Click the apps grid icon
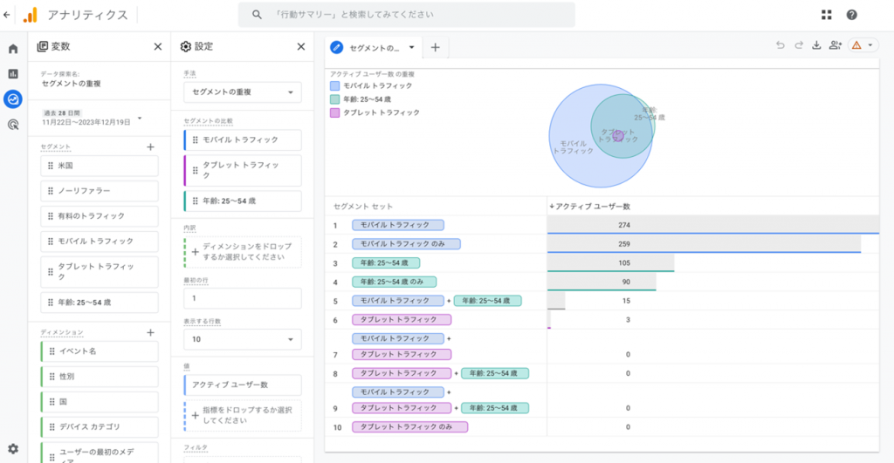The image size is (894, 463). (827, 15)
